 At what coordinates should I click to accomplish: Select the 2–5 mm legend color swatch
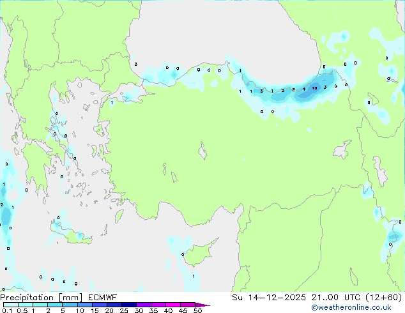[55, 305]
